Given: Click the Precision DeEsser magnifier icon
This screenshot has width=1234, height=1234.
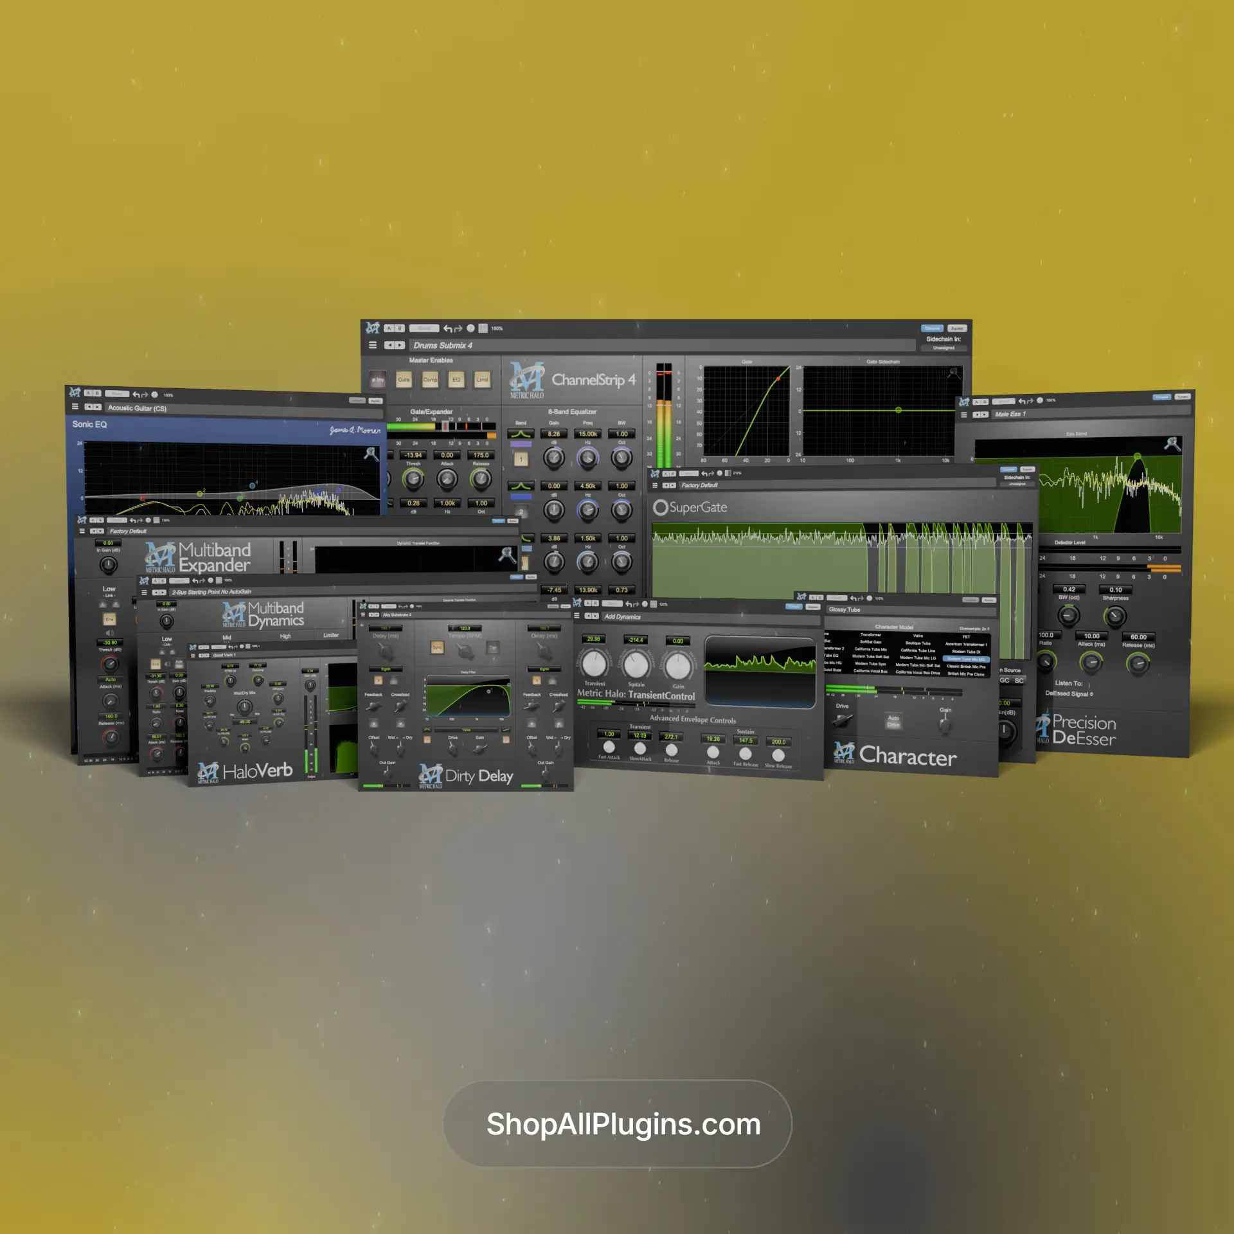Looking at the screenshot, I should coord(1172,443).
